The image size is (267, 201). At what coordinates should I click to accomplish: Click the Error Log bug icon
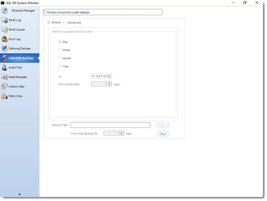point(4,39)
